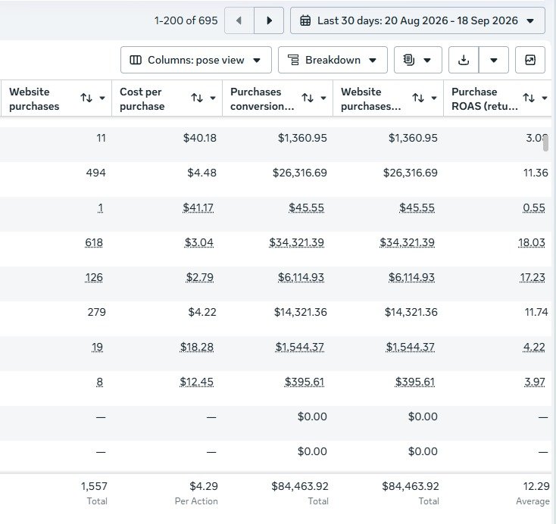Viewport: 556px width, 524px height.
Task: Select the total 1,557 purchases value
Action: [94, 486]
